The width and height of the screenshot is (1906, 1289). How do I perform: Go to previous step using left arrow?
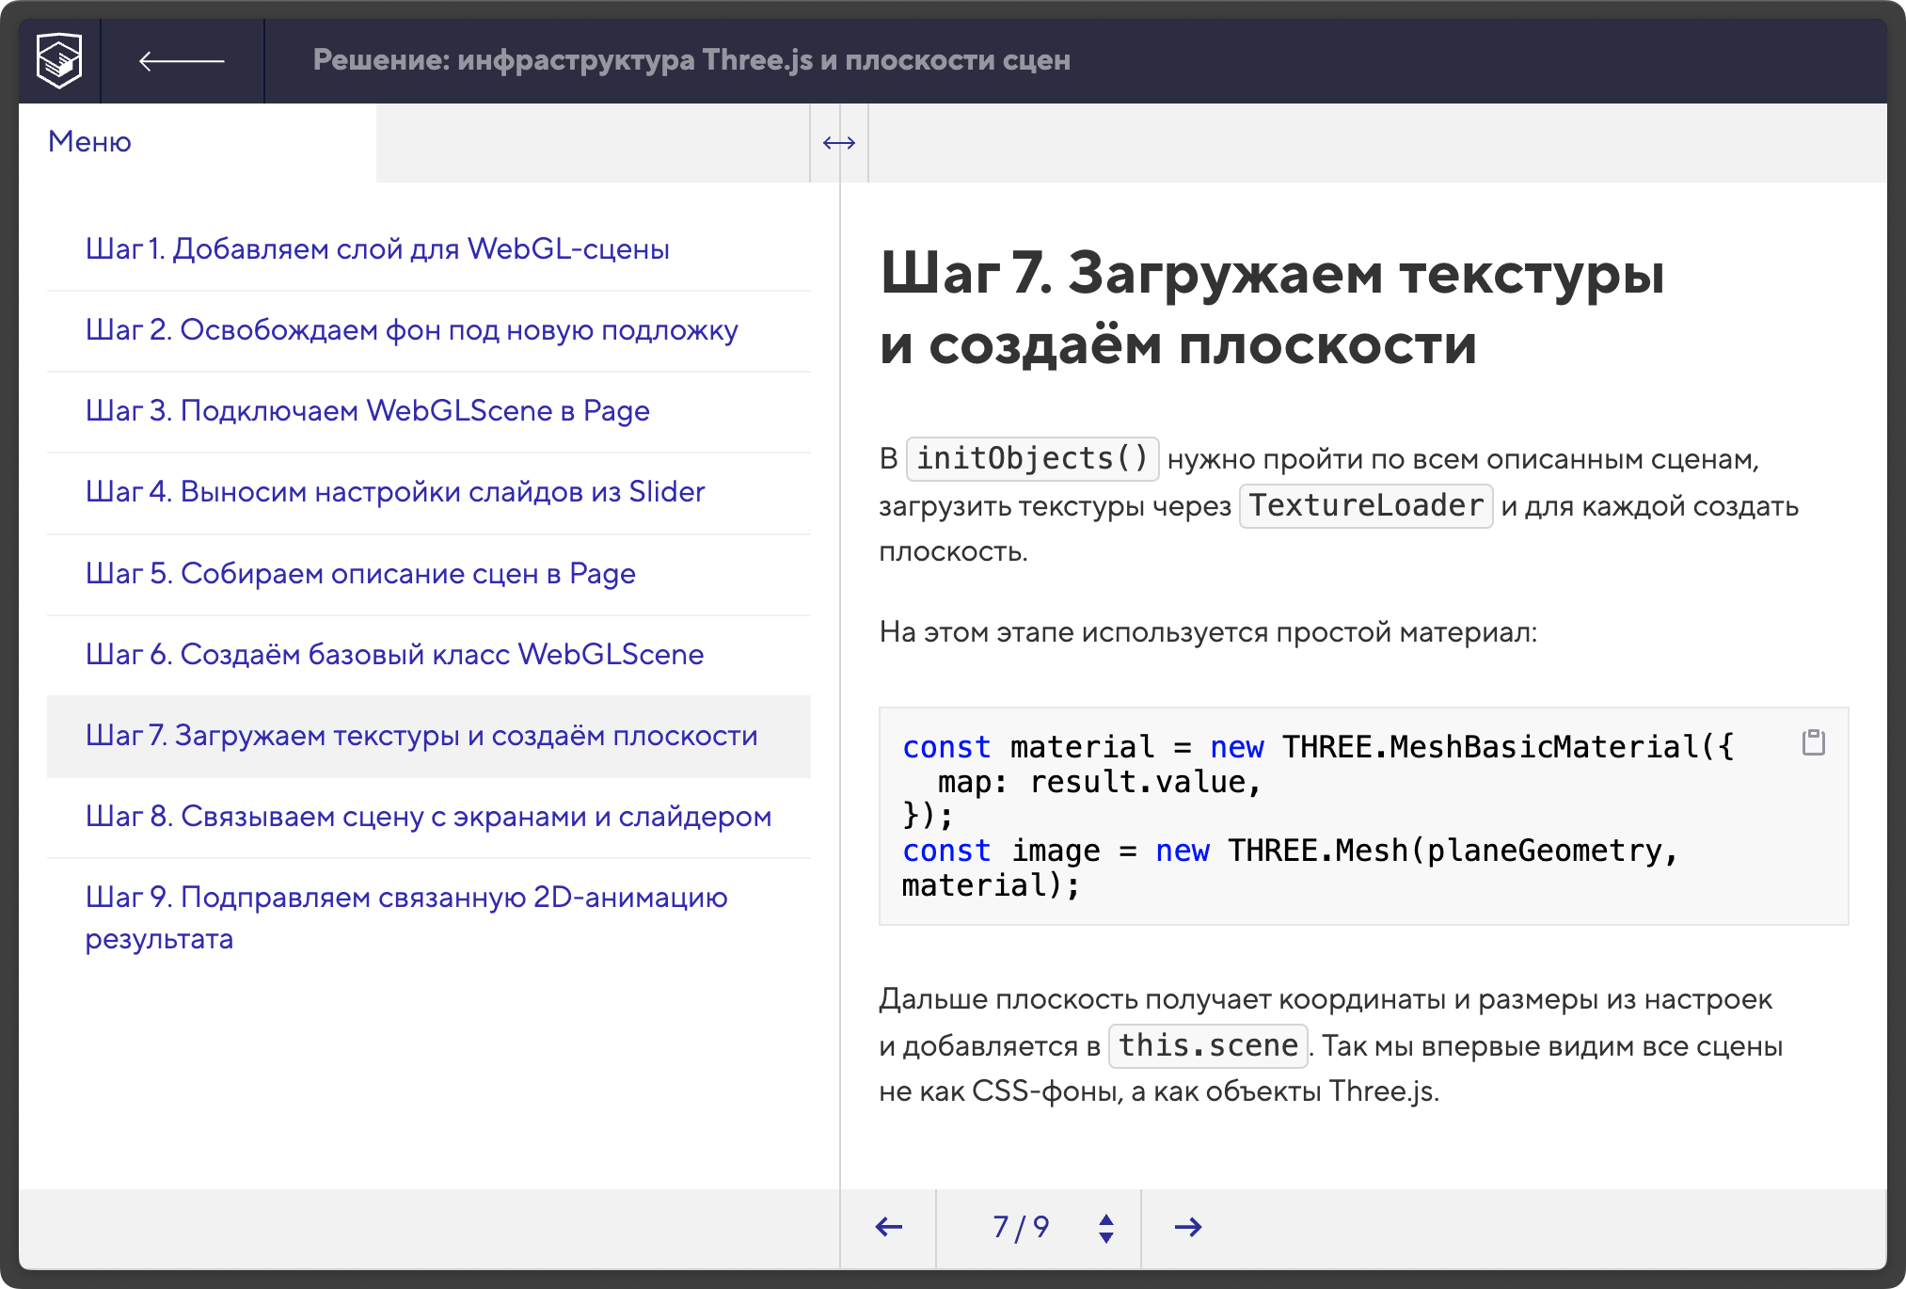pyautogui.click(x=888, y=1227)
